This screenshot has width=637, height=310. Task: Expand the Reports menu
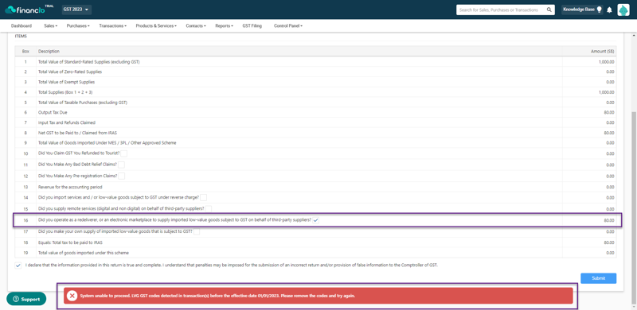[225, 25]
